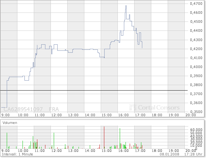The width and height of the screenshot is (206, 158).
Task: Select 14:00 on the price chart time axis
Action: (90, 115)
